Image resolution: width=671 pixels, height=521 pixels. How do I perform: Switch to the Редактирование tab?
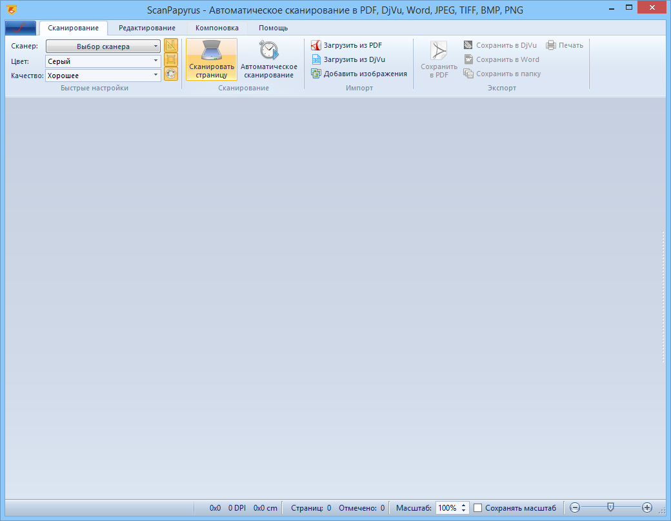point(147,28)
